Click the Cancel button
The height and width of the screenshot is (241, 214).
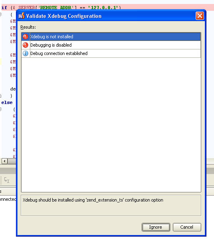coord(187,227)
